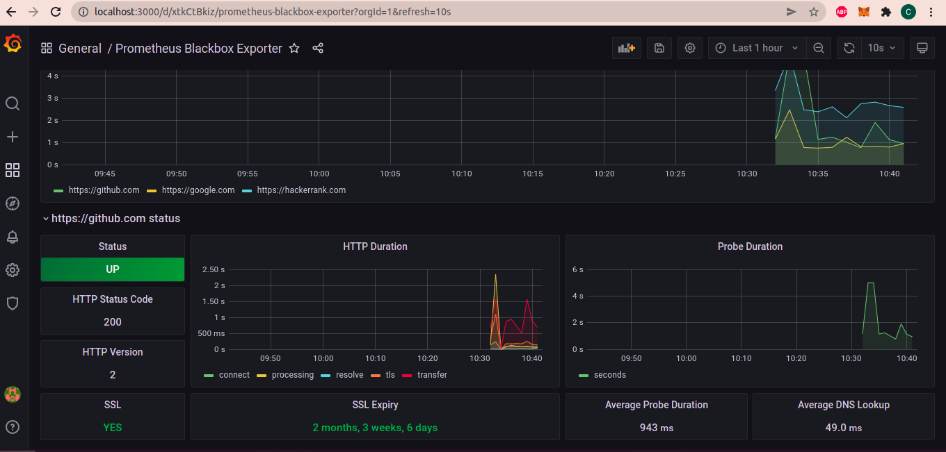The width and height of the screenshot is (946, 452).
Task: Star the Prometheus Blackbox Exporter dashboard
Action: [x=294, y=48]
